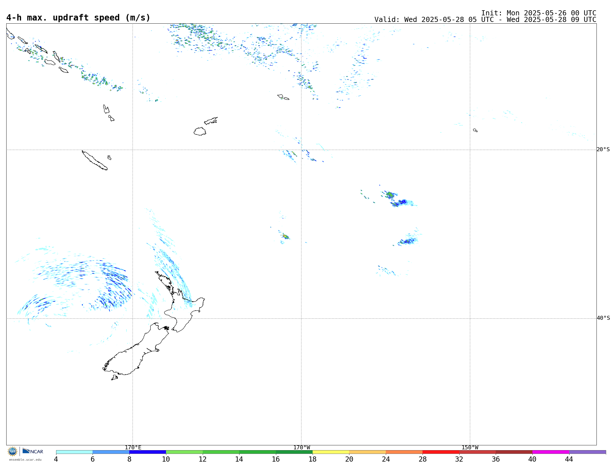Pick the light cyan colorbar swatch
Image resolution: width=615 pixels, height=463 pixels.
[x=74, y=452]
